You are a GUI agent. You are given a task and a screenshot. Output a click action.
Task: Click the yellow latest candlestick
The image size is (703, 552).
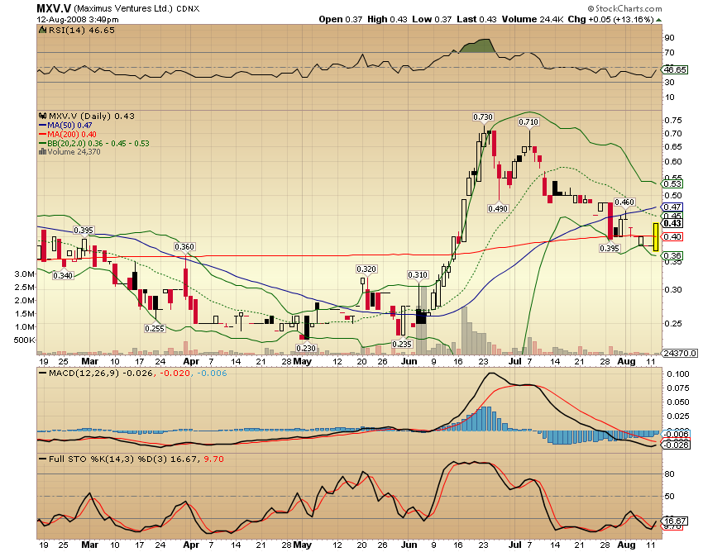(656, 237)
